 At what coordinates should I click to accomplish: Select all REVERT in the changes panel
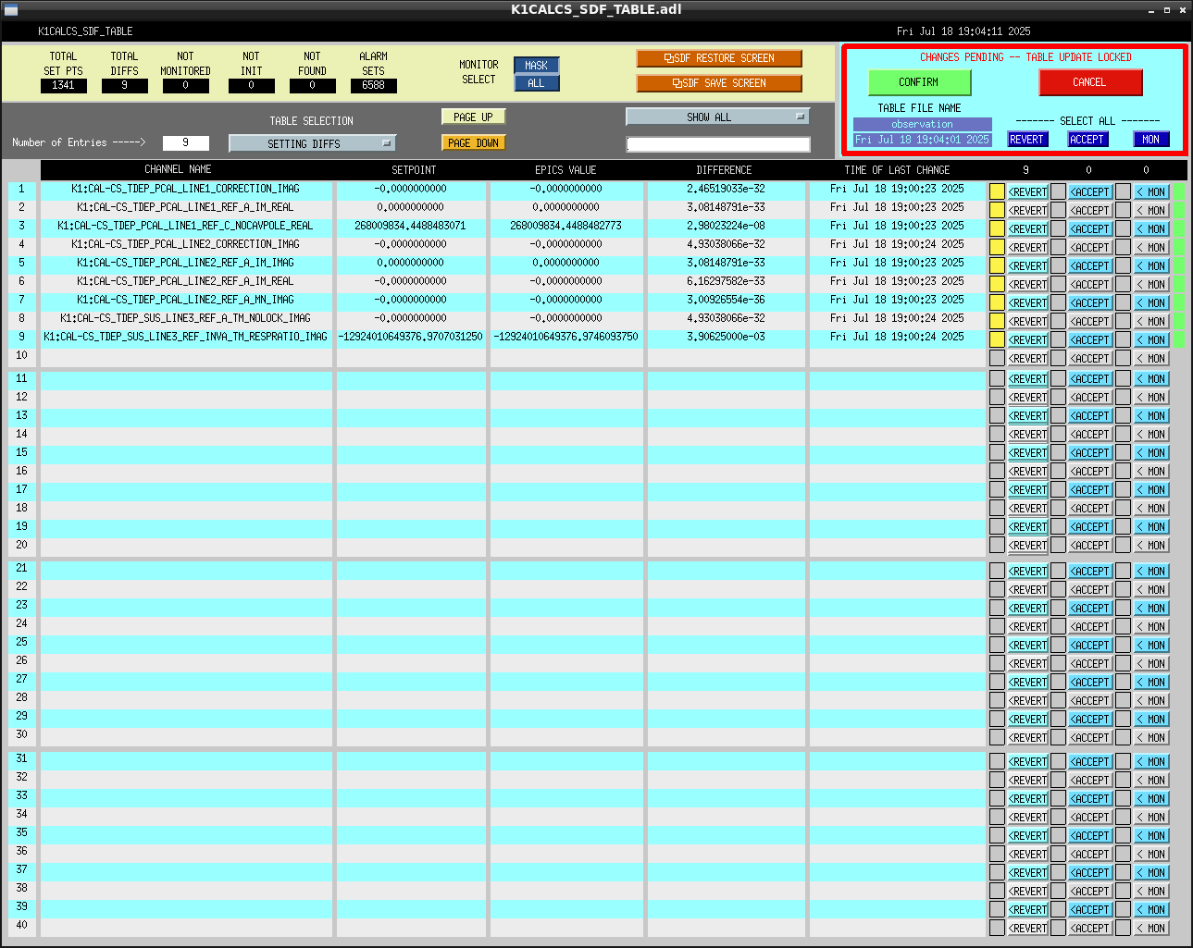coord(1026,140)
